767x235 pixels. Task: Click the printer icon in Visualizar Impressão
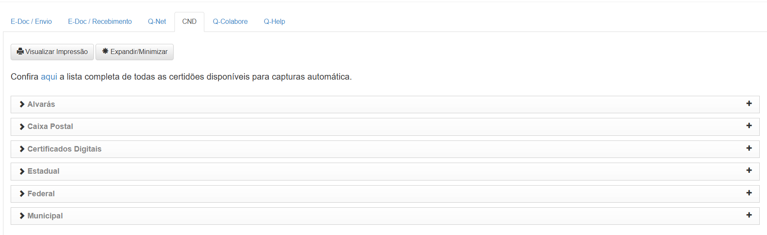pyautogui.click(x=20, y=52)
